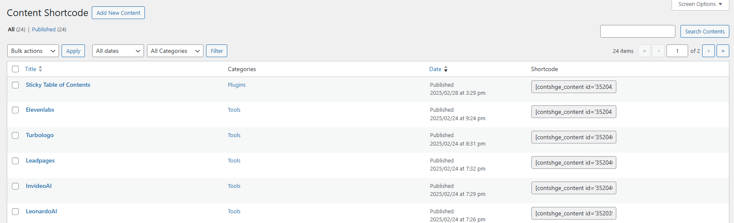Click Tools category in Leadpages row
The height and width of the screenshot is (223, 734).
tap(234, 160)
